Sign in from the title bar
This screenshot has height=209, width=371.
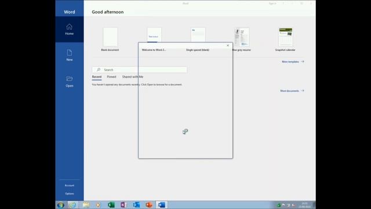pyautogui.click(x=272, y=3)
